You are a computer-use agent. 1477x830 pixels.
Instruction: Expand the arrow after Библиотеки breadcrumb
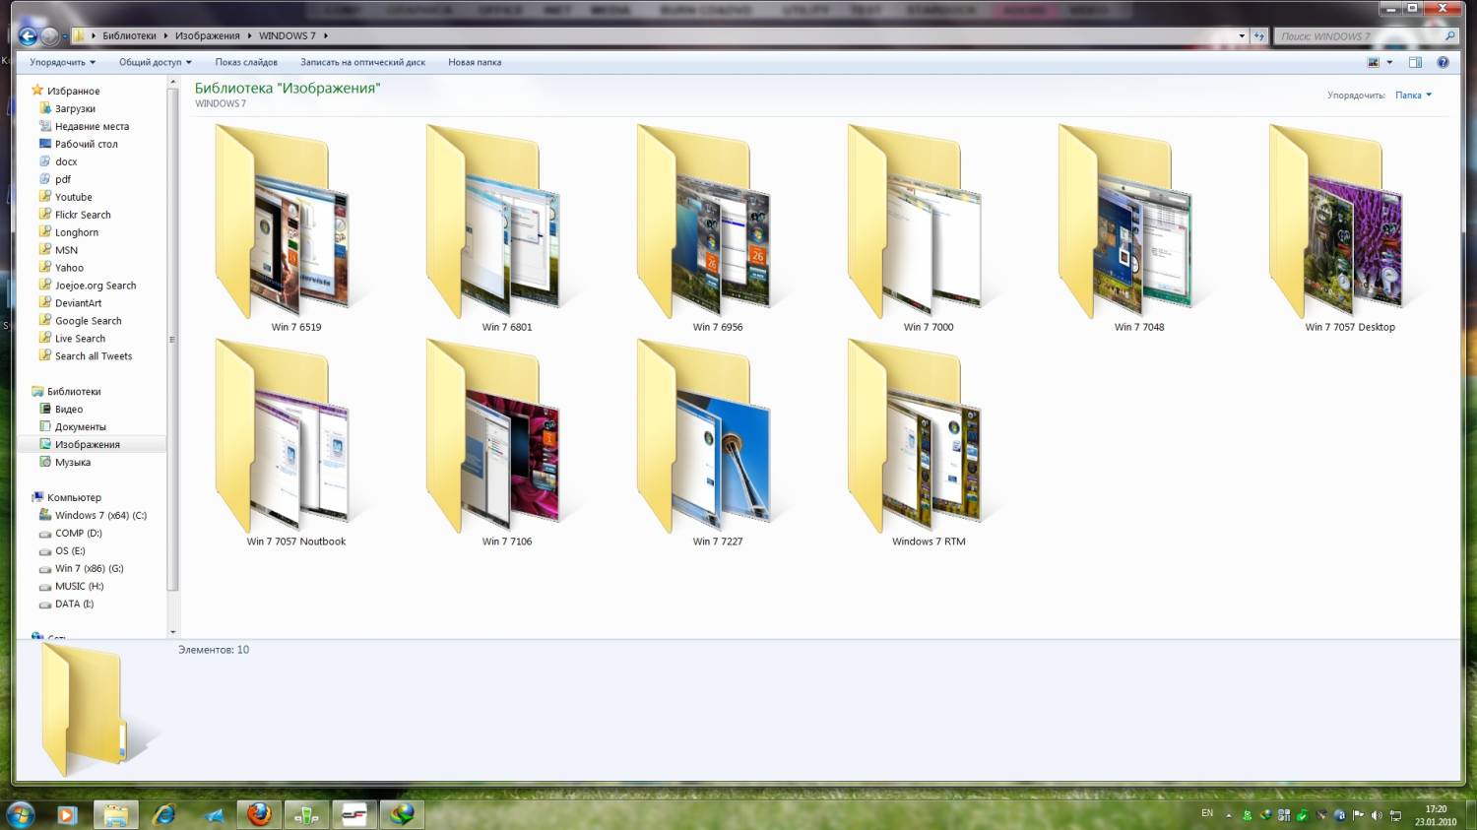(x=165, y=35)
